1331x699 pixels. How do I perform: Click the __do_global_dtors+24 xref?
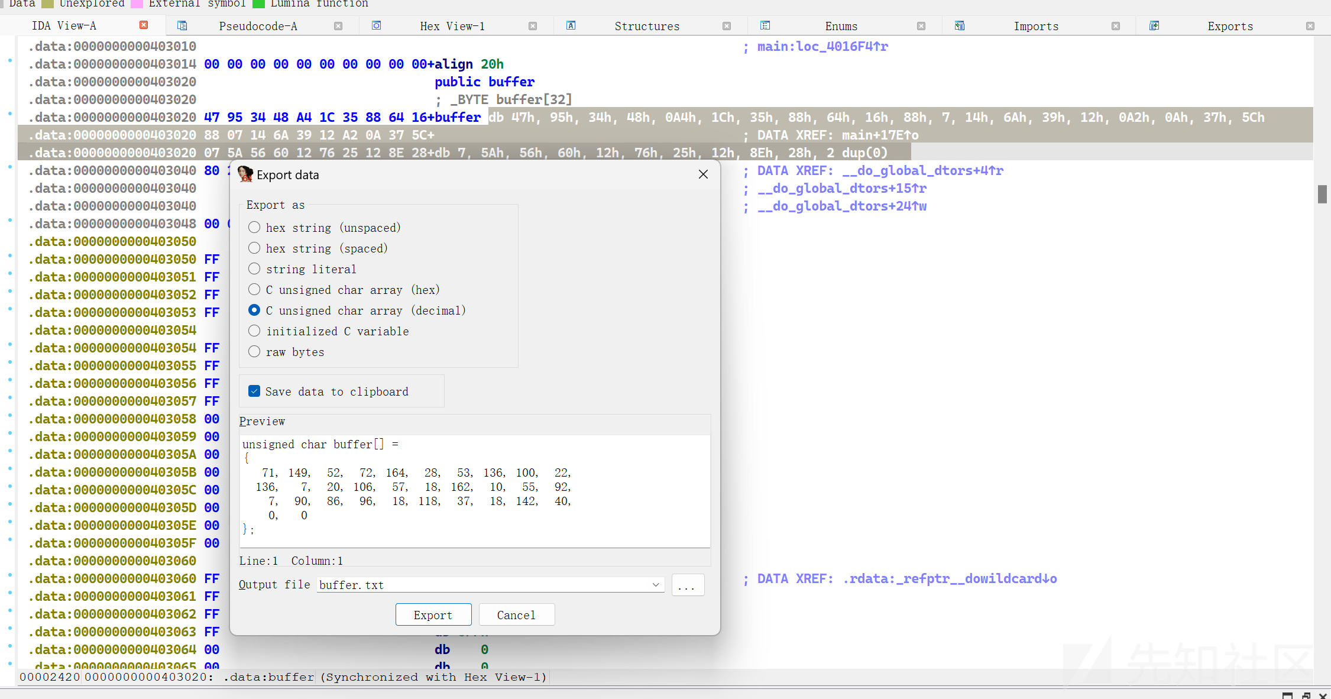point(842,206)
